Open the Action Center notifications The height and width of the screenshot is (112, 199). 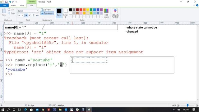click(194, 110)
